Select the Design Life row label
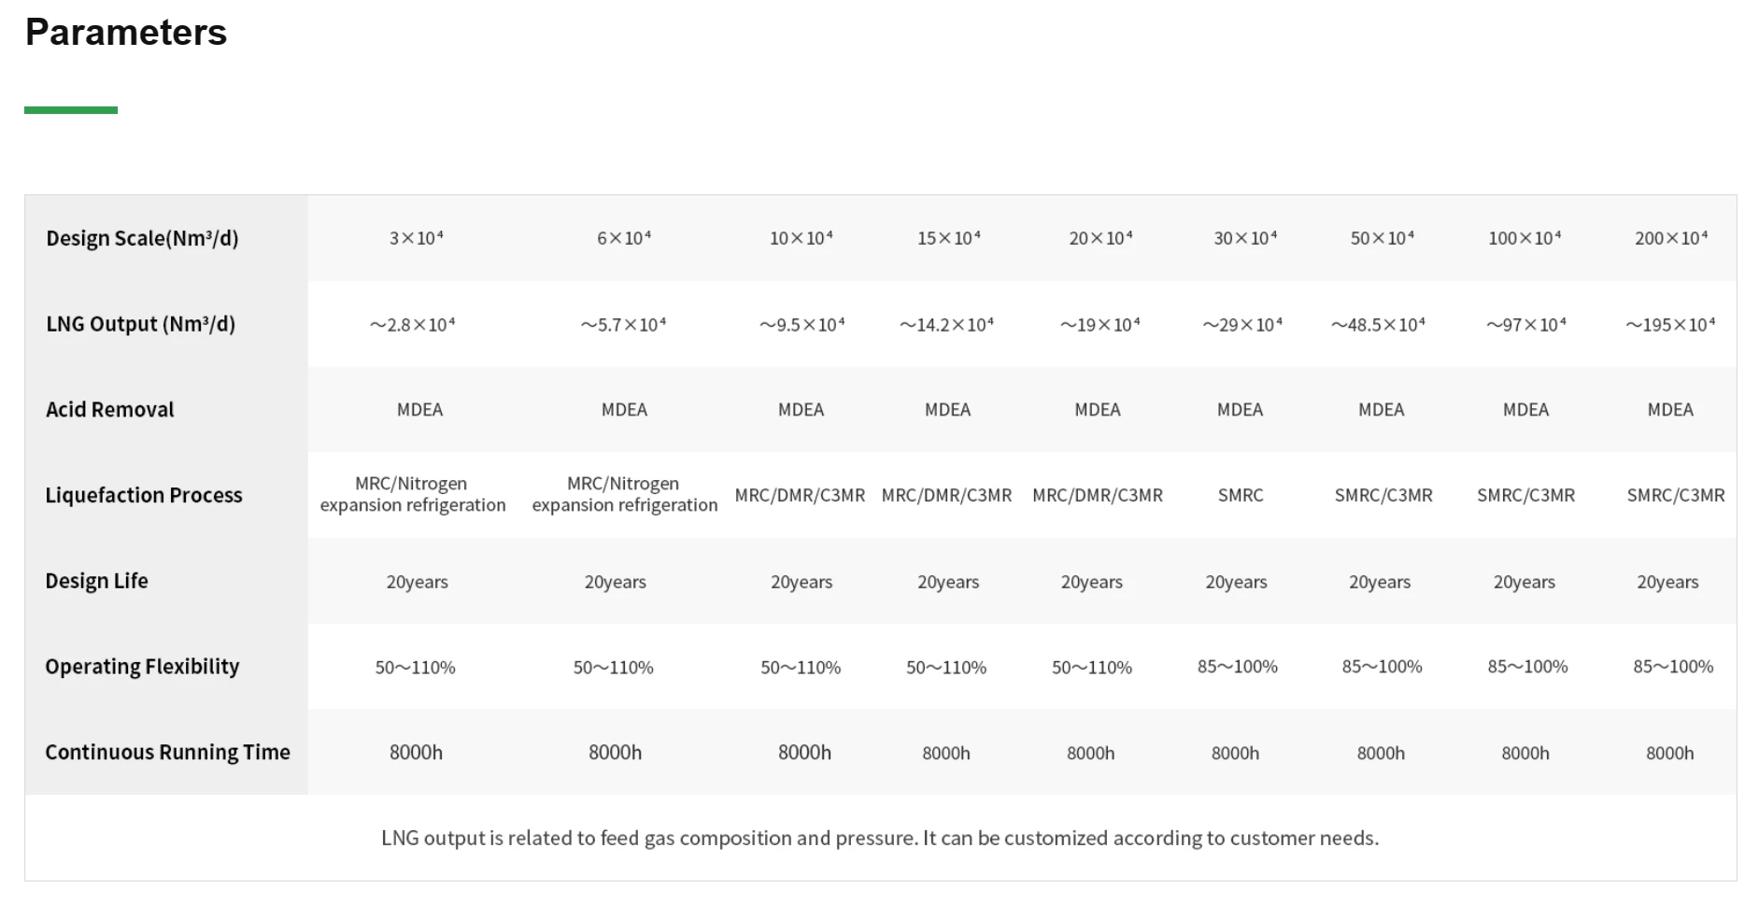 click(x=96, y=581)
